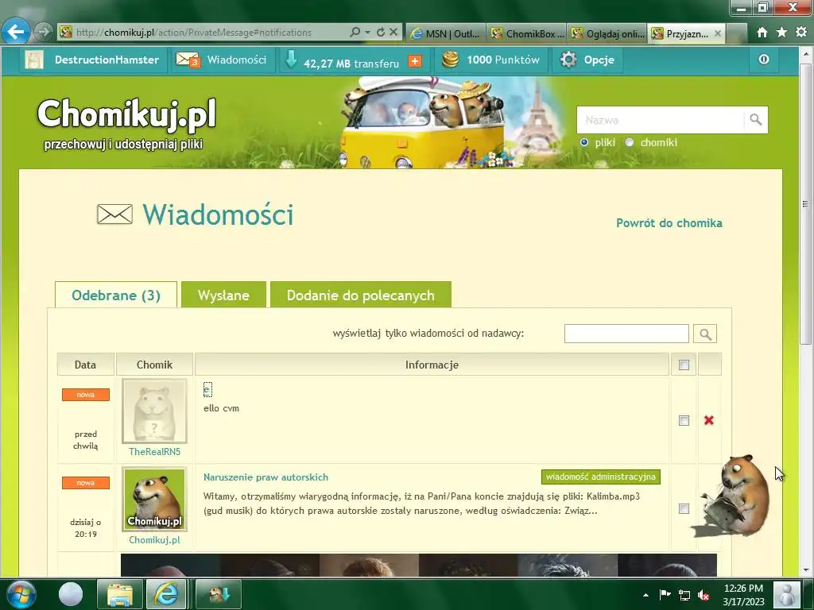This screenshot has height=610, width=814.
Task: Open the message subject link "e"
Action: 207,389
